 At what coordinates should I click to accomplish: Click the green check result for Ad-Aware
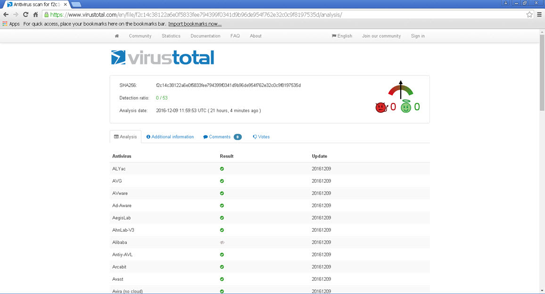pos(222,206)
